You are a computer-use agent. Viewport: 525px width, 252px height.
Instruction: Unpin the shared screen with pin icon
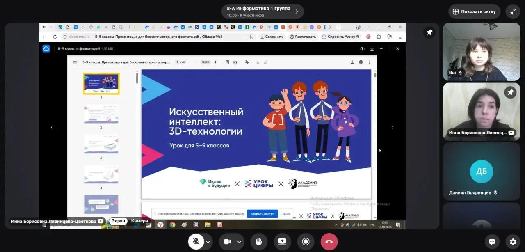coord(429,32)
